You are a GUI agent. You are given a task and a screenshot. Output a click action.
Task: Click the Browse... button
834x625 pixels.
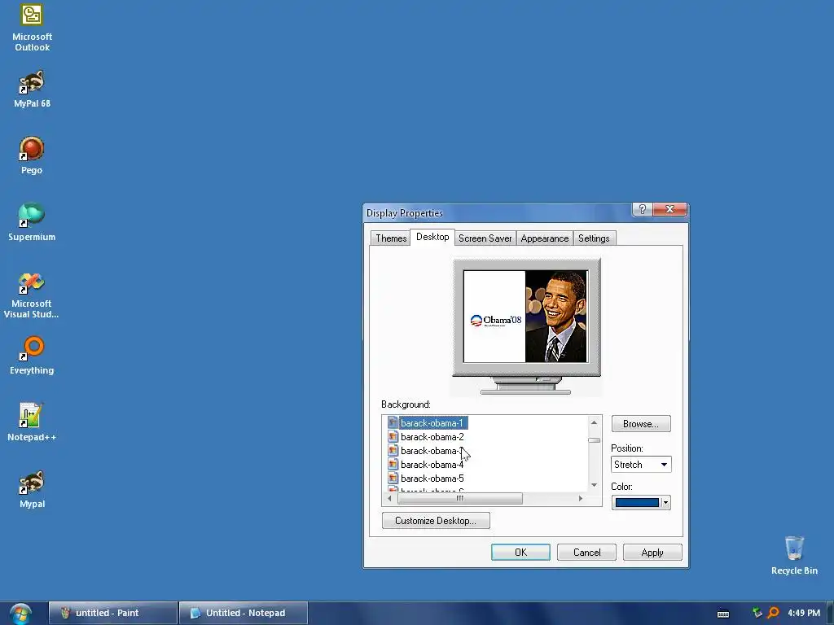click(641, 423)
